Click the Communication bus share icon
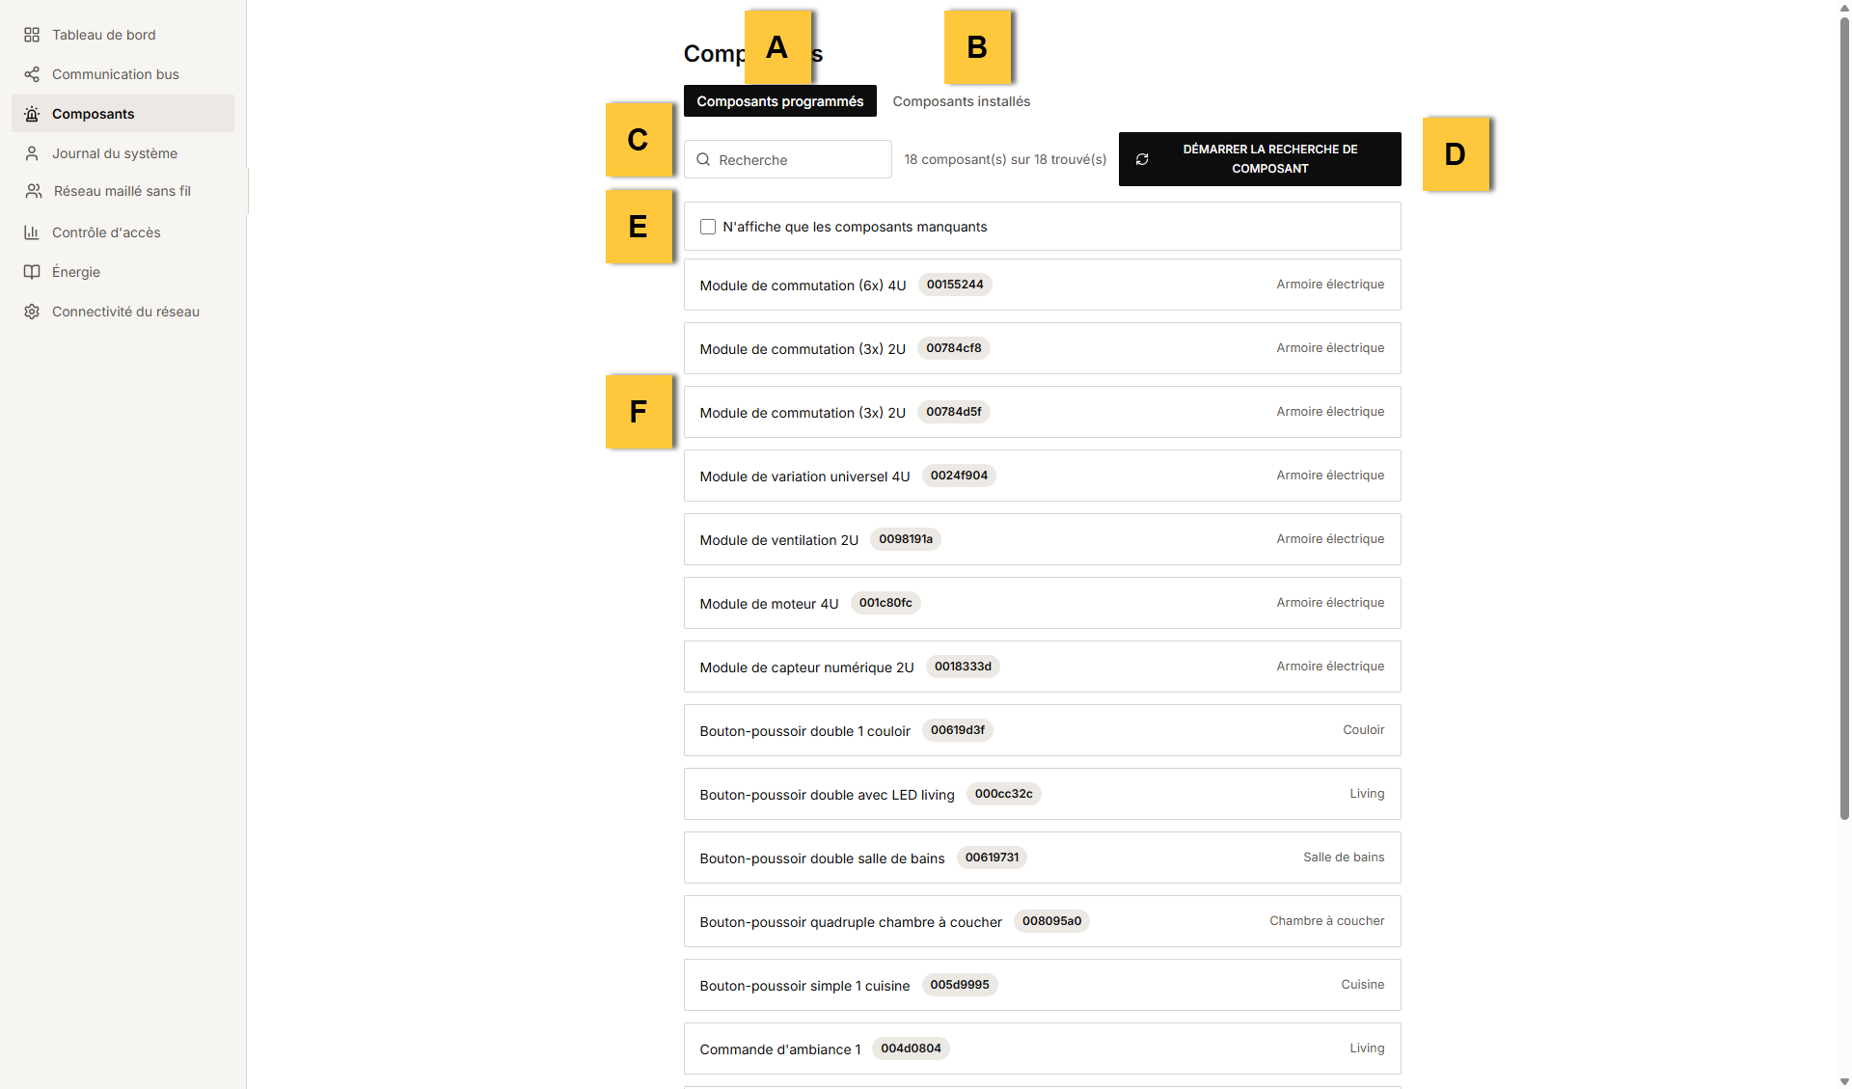This screenshot has width=1852, height=1089. [x=32, y=74]
